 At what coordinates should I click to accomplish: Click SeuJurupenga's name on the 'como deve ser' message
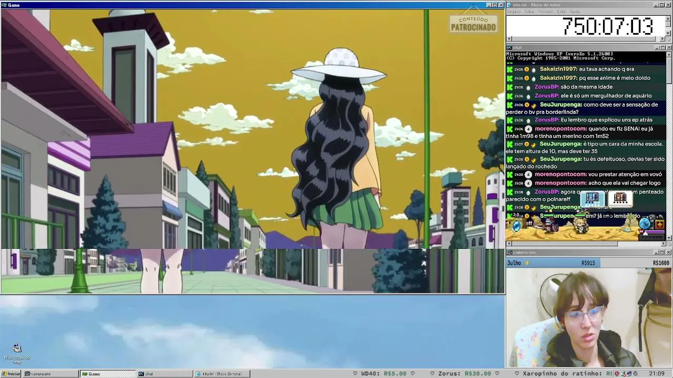(560, 105)
